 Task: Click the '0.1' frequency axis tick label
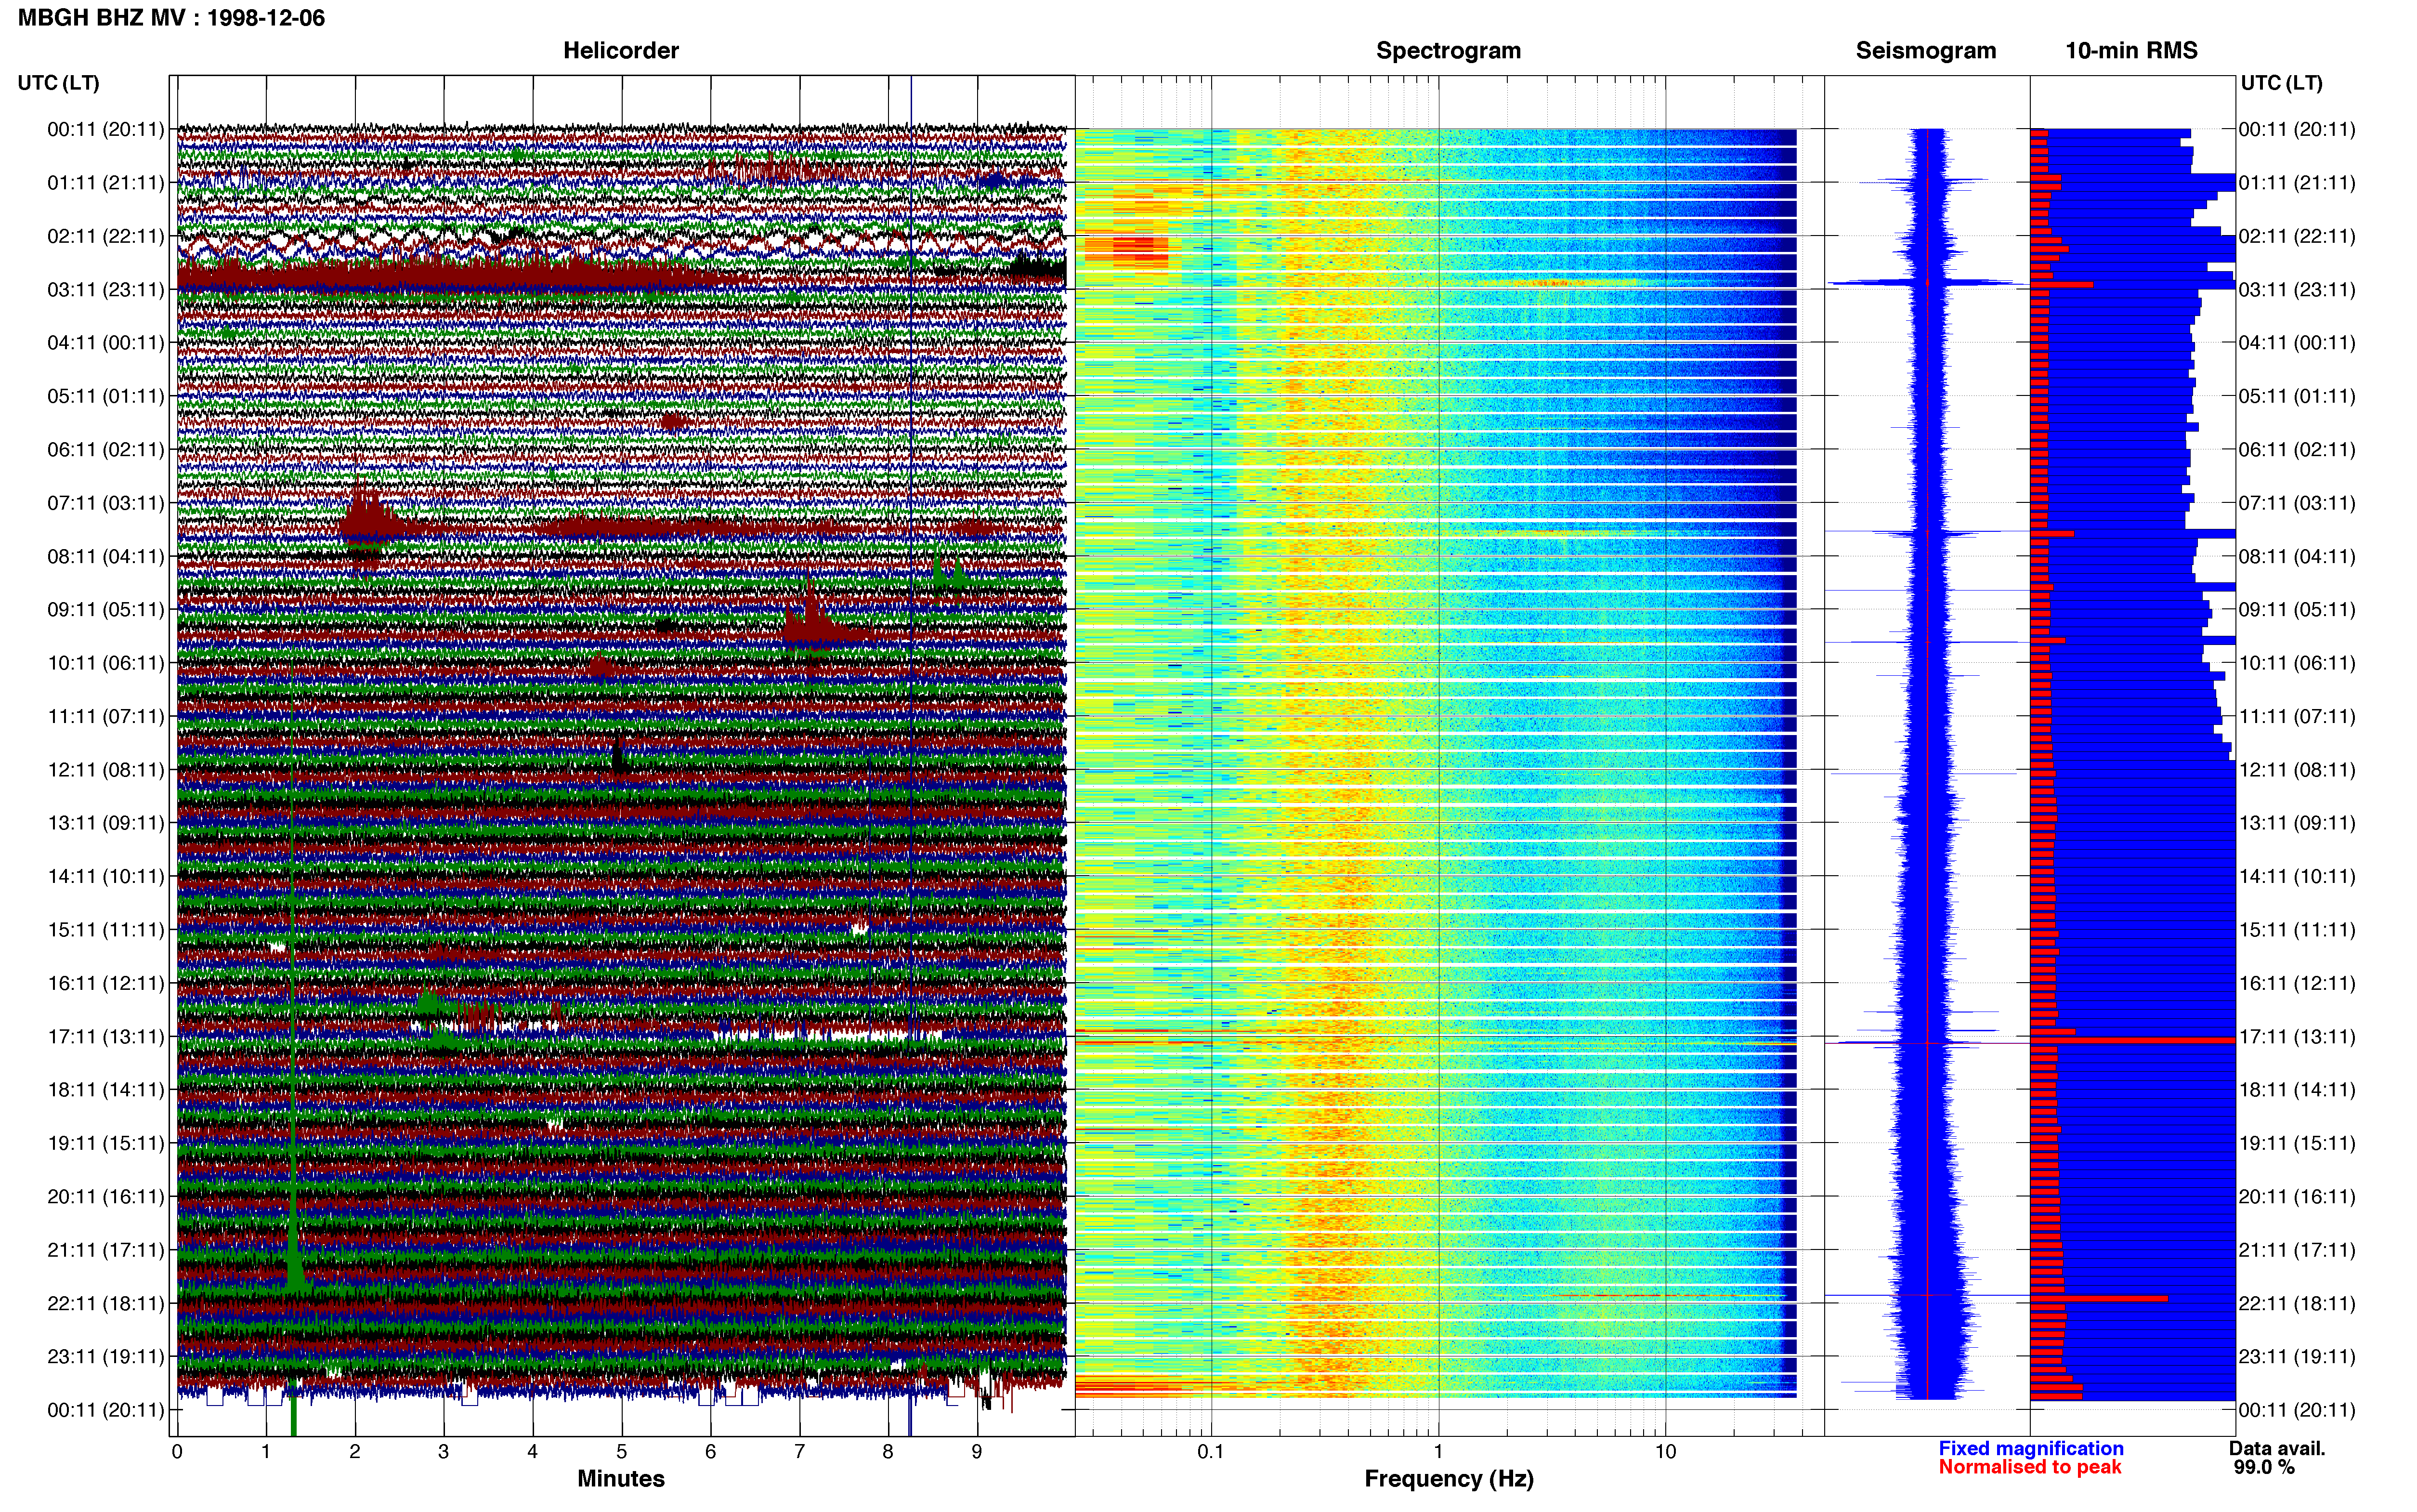click(x=1211, y=1452)
